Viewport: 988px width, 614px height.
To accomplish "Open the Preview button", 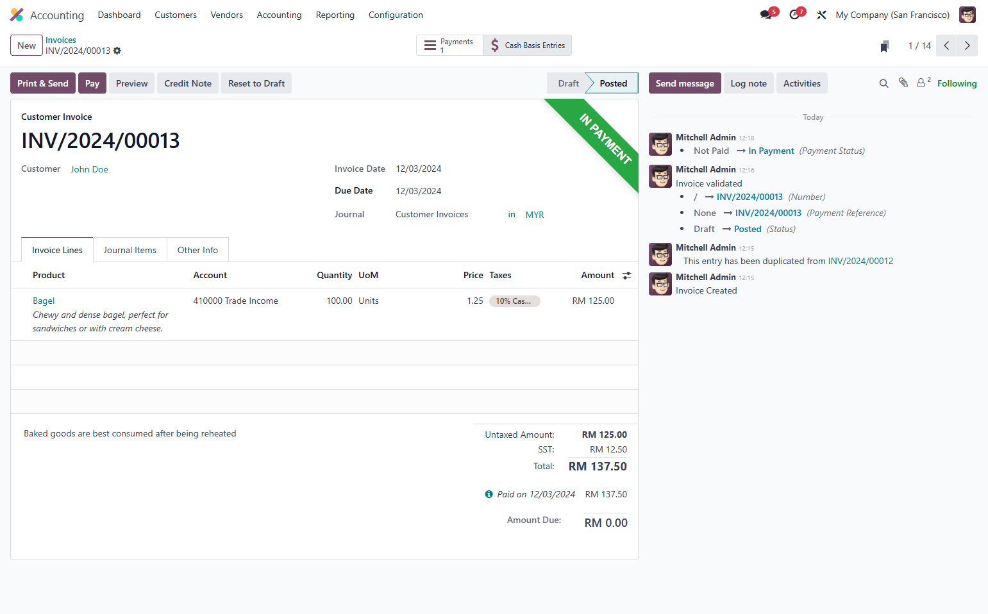I will (x=132, y=83).
